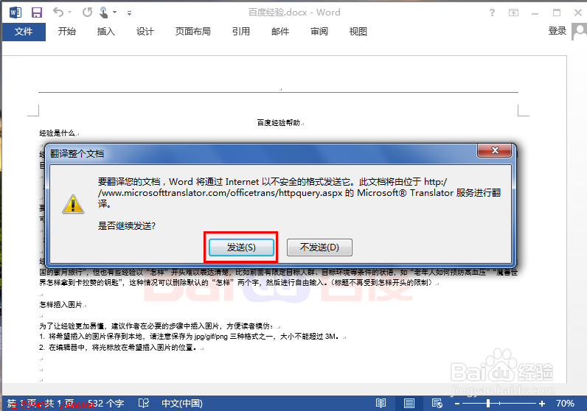Repeat the last action with the redo icon

[x=87, y=13]
